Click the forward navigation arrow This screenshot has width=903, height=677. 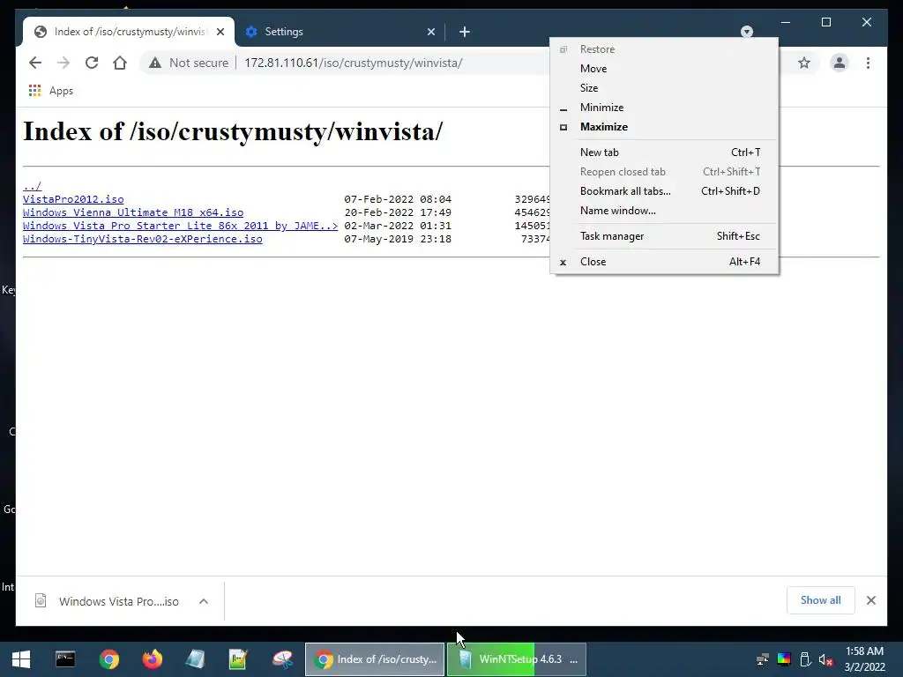pyautogui.click(x=63, y=63)
